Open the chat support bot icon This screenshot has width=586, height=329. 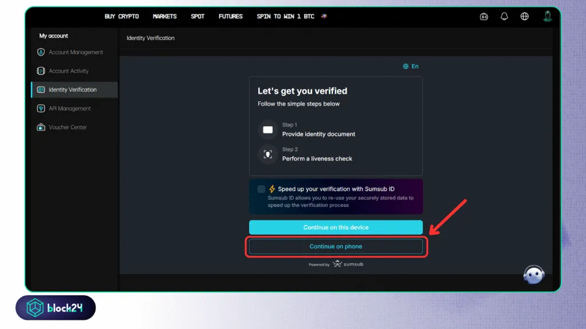coord(533,275)
